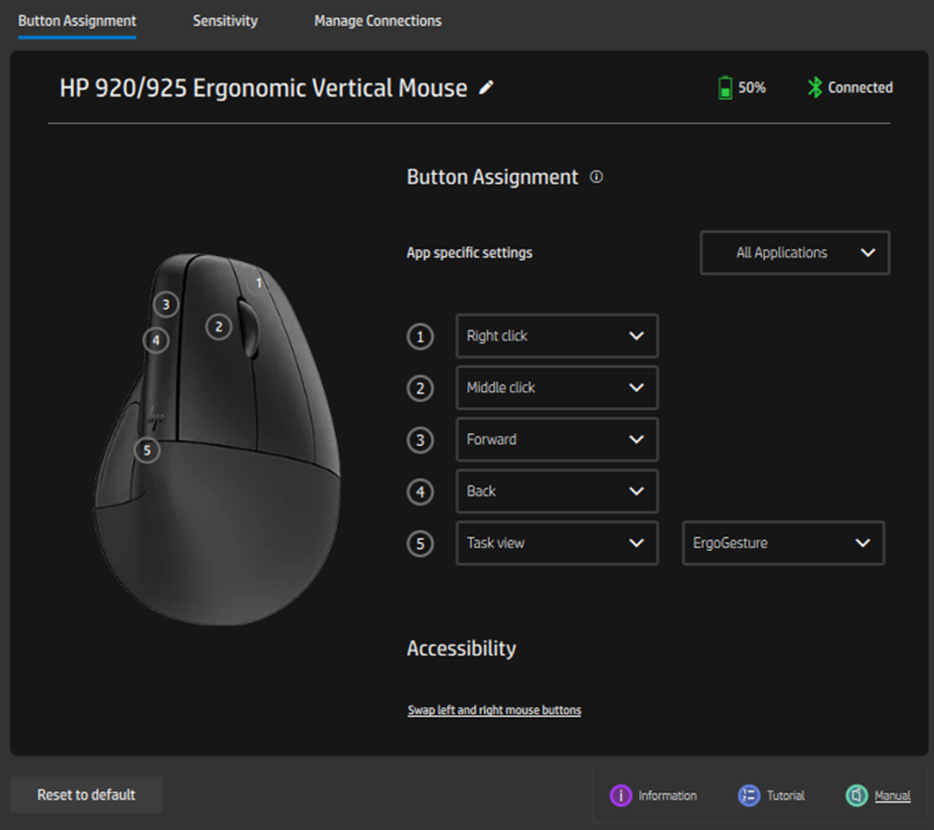
Task: Switch to the Button Assignment tab
Action: click(x=77, y=22)
